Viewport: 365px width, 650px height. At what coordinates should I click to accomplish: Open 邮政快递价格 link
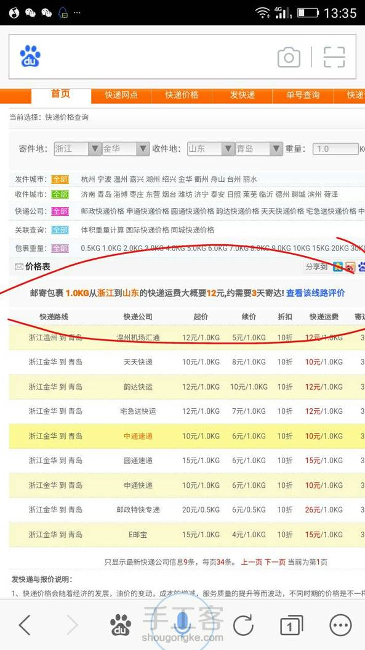point(103,212)
